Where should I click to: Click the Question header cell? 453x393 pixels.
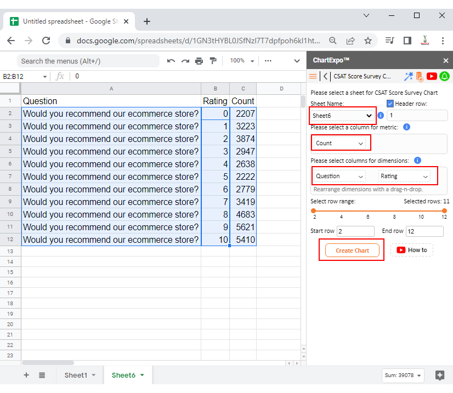click(x=111, y=101)
